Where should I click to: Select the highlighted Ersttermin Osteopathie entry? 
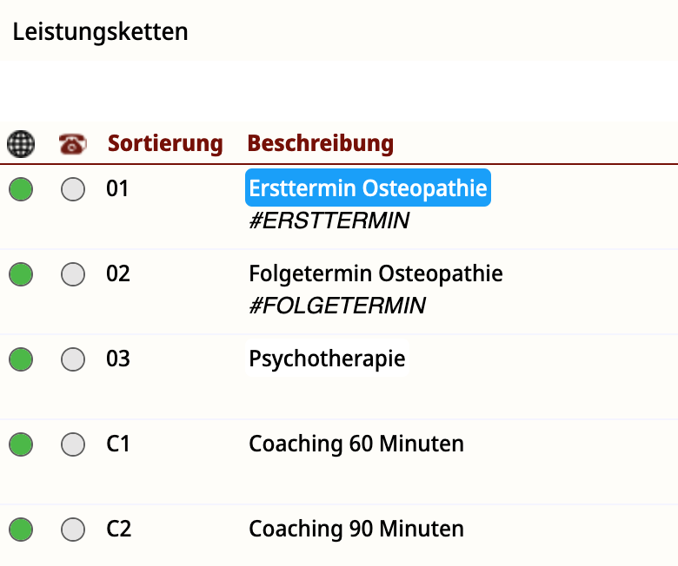[x=368, y=188]
